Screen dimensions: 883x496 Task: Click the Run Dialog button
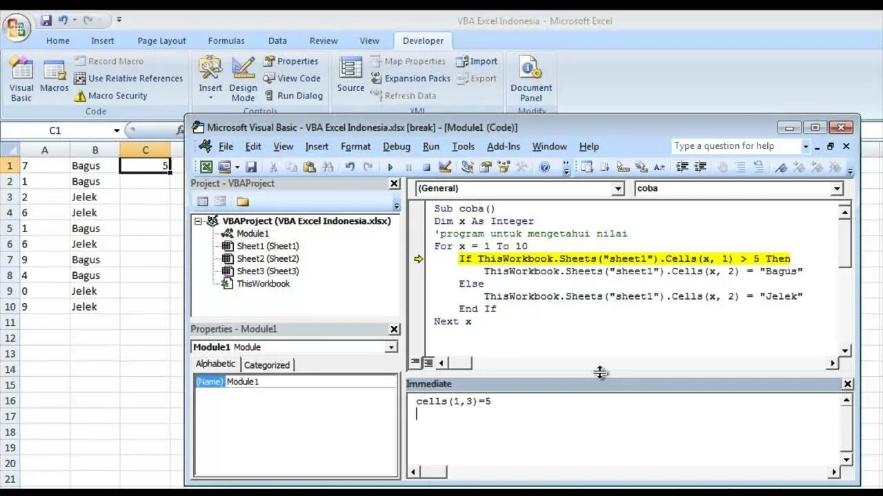pos(293,96)
